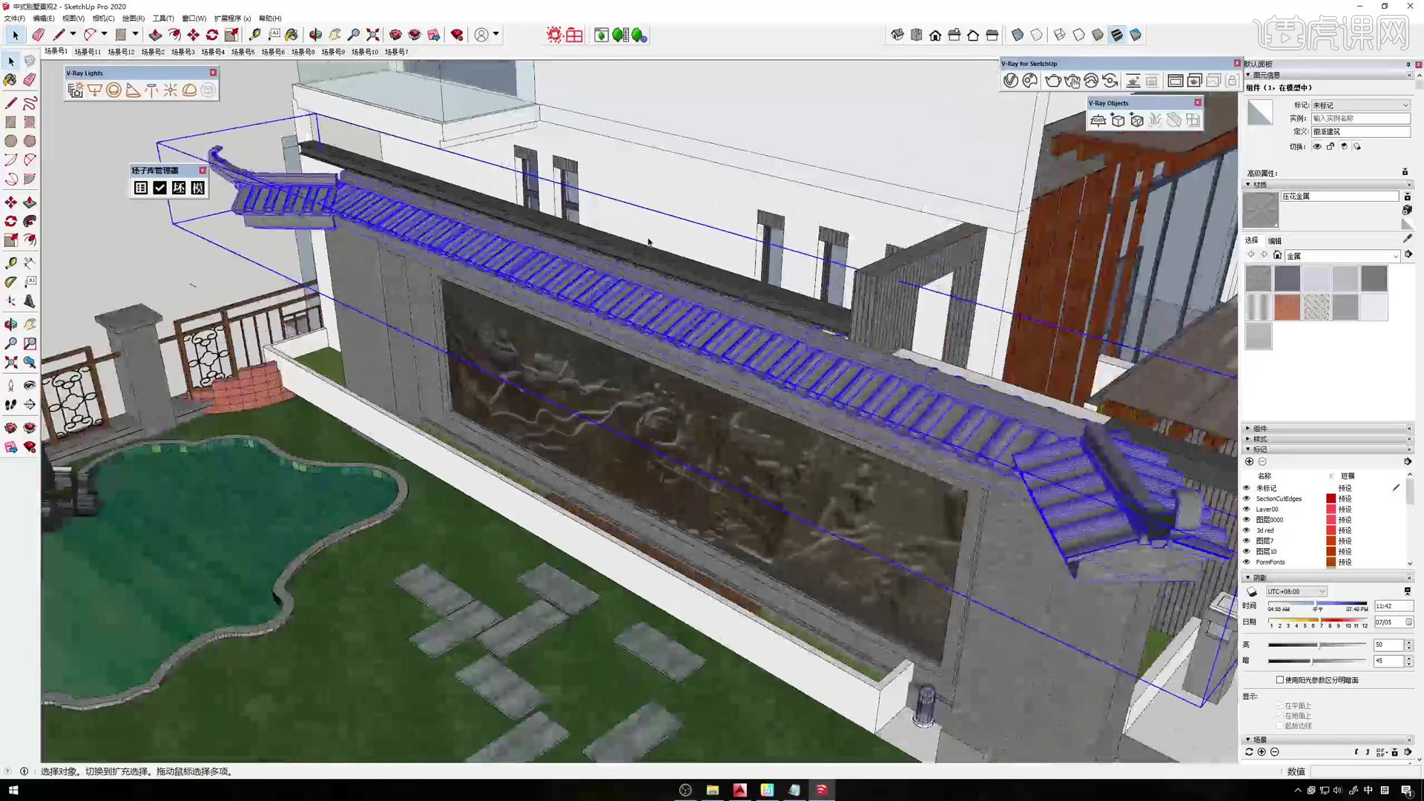This screenshot has height=801, width=1424.
Task: Add a new scene with plus button
Action: [x=1262, y=752]
